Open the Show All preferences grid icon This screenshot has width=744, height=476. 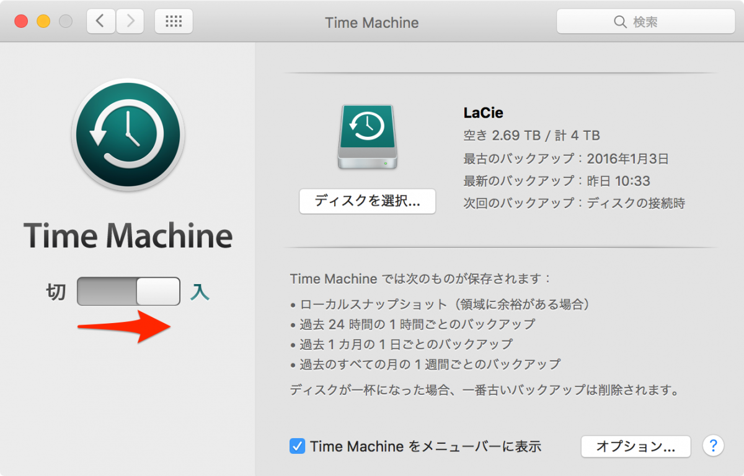(x=173, y=21)
